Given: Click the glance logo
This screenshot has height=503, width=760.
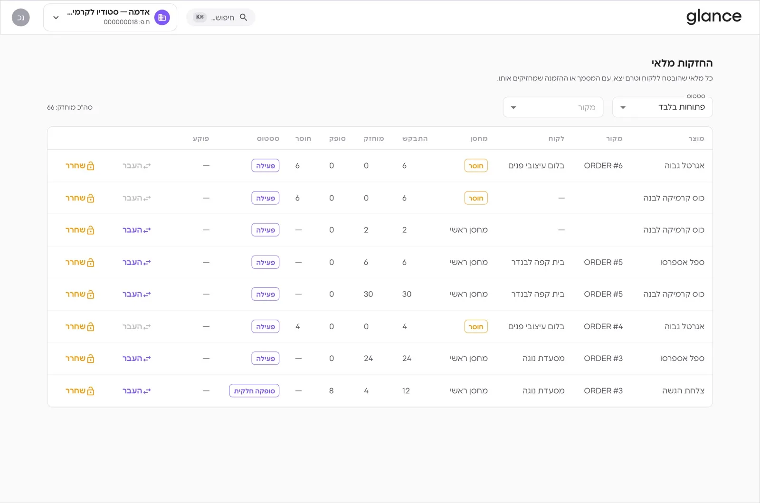Looking at the screenshot, I should tap(713, 17).
